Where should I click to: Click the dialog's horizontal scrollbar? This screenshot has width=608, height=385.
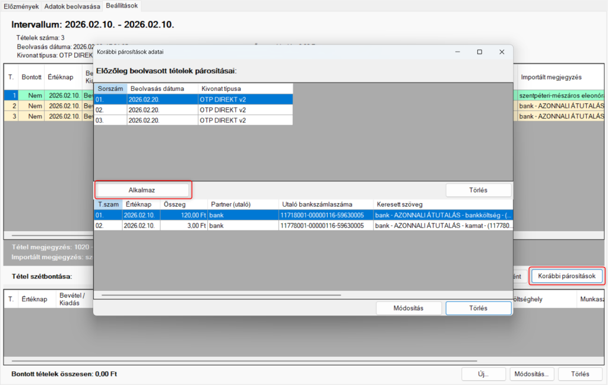[x=221, y=294]
